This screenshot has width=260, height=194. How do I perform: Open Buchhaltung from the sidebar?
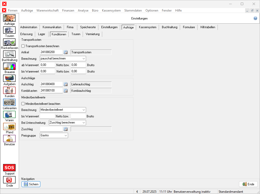[9, 54]
